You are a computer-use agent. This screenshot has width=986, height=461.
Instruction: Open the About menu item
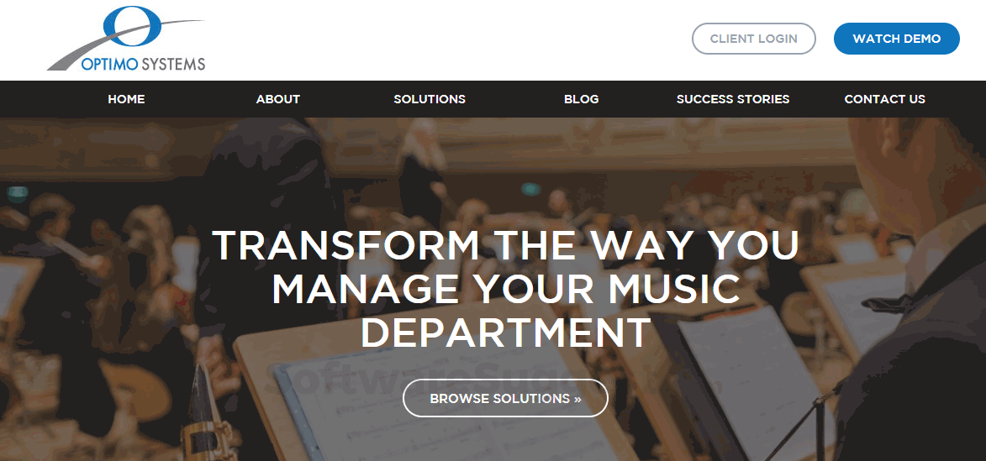(x=278, y=99)
